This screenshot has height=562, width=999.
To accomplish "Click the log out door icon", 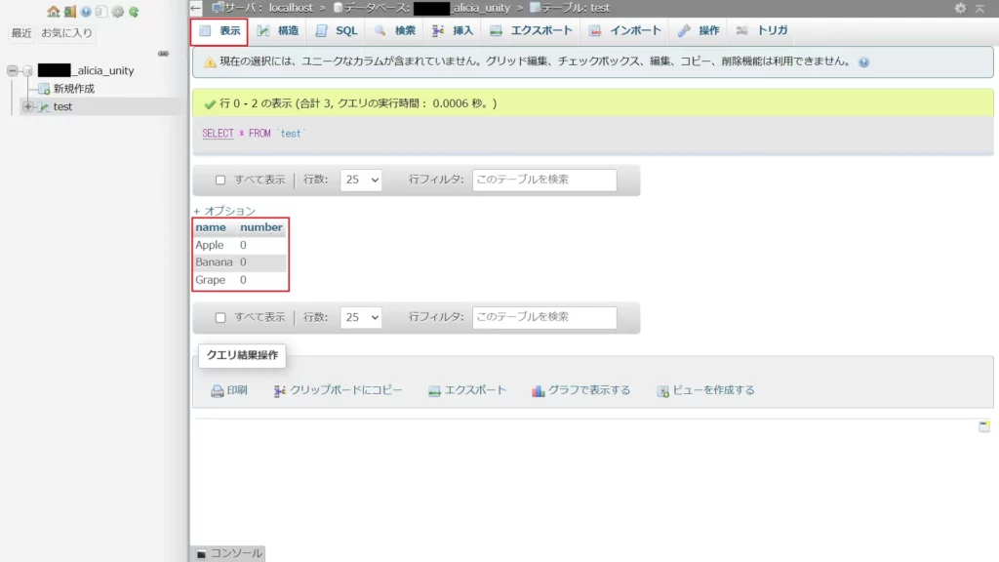I will click(69, 12).
